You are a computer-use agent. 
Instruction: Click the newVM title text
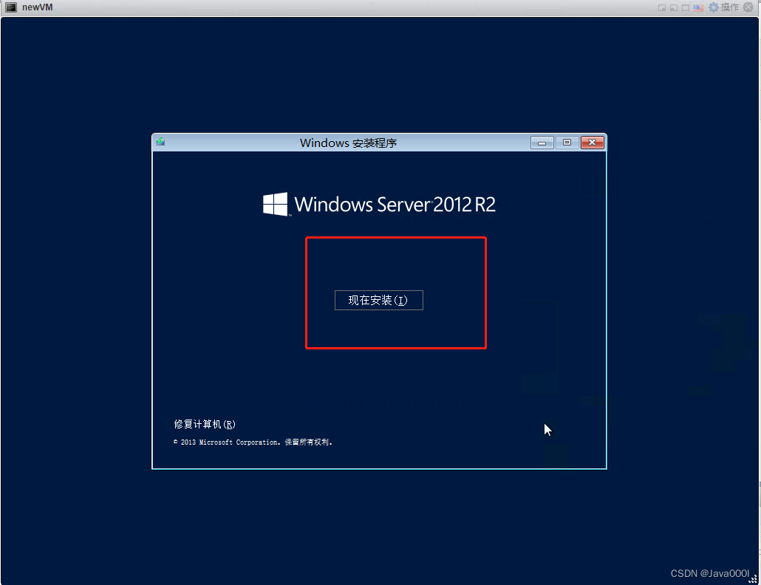pyautogui.click(x=38, y=7)
